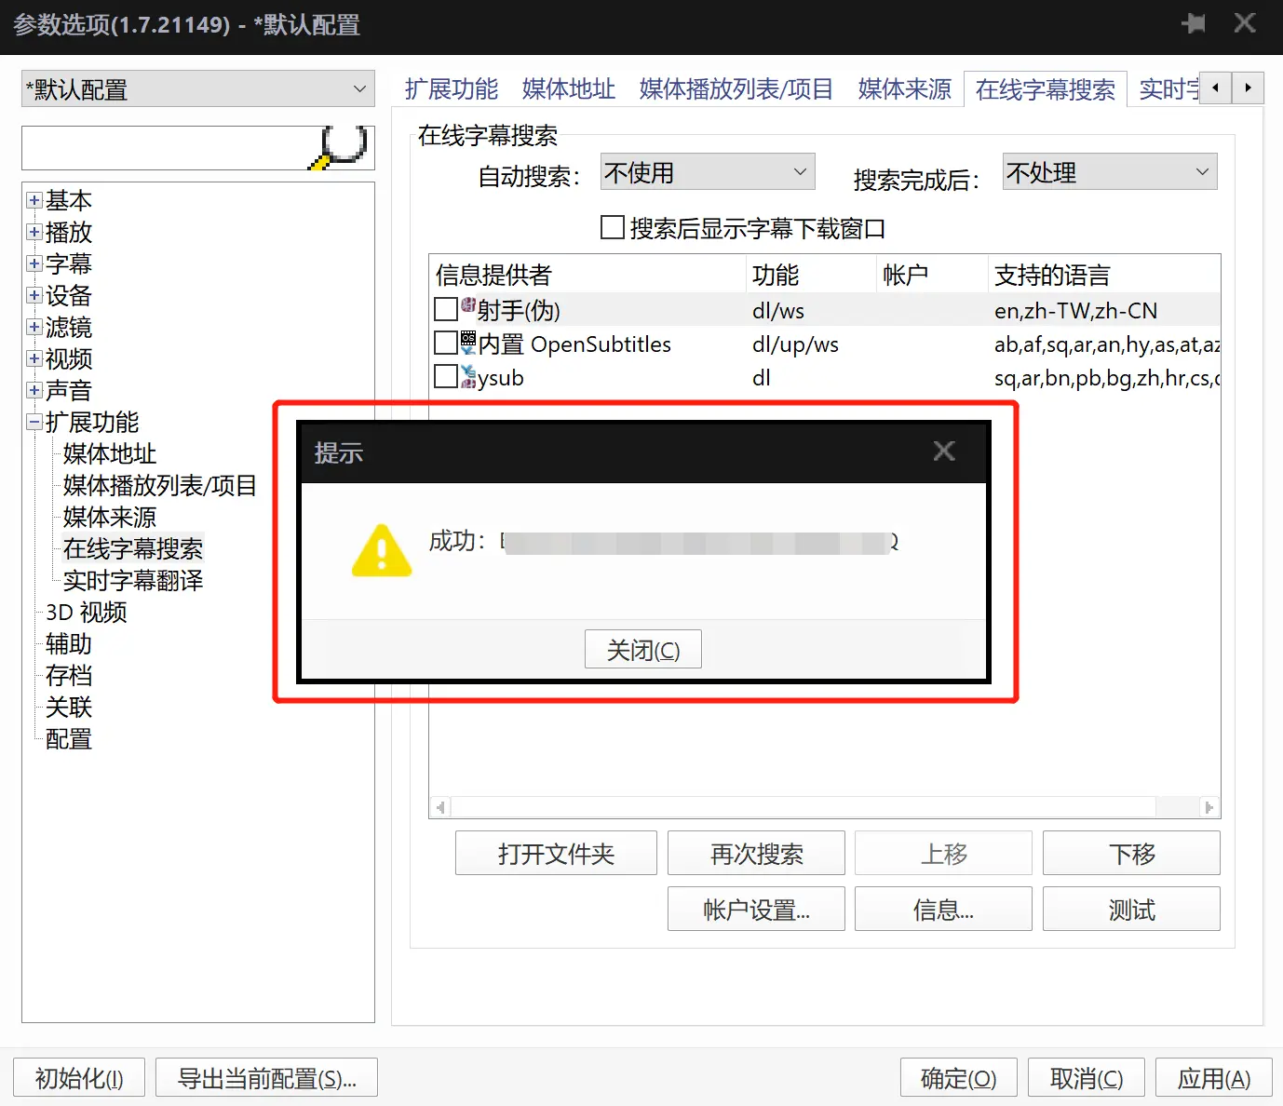The image size is (1283, 1106).
Task: Click the pin icon in title bar
Action: [x=1194, y=23]
